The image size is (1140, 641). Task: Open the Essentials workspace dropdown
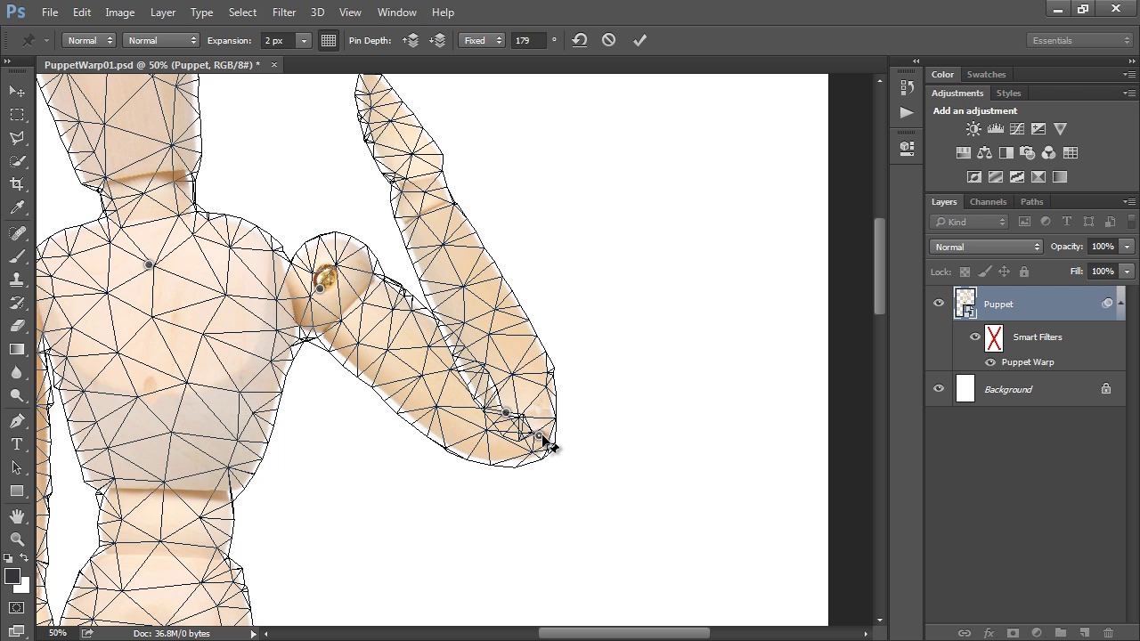pyautogui.click(x=1079, y=40)
